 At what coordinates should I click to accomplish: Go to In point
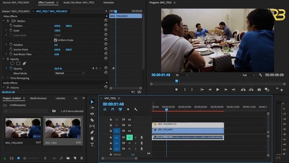click(202, 90)
